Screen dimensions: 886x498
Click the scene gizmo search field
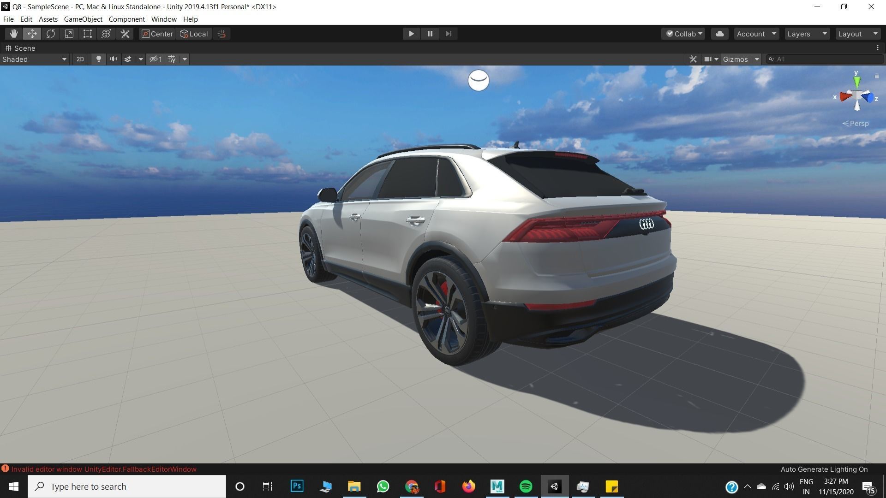click(826, 59)
